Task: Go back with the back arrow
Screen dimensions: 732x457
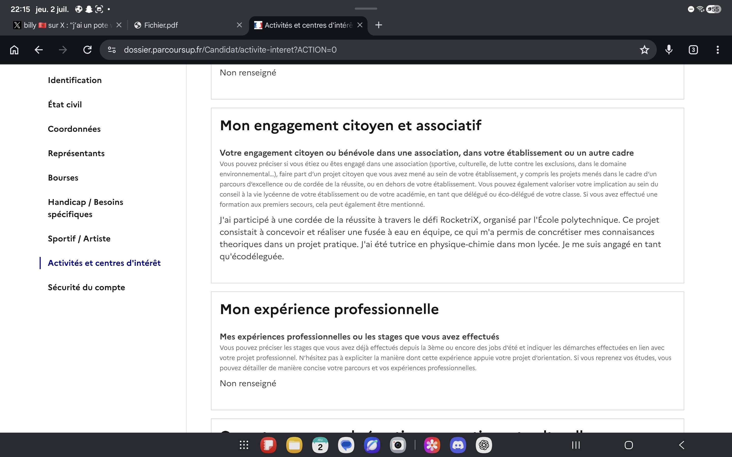Action: coord(39,50)
